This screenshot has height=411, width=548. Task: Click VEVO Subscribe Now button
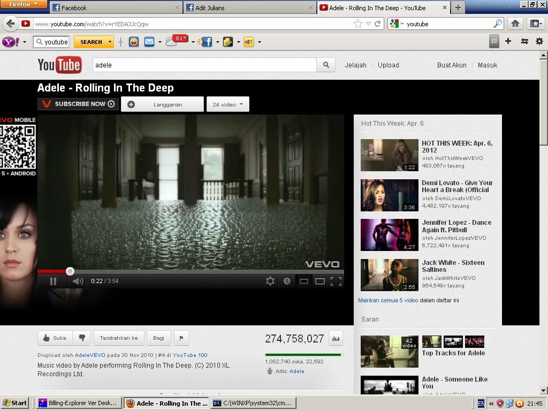[x=78, y=104]
